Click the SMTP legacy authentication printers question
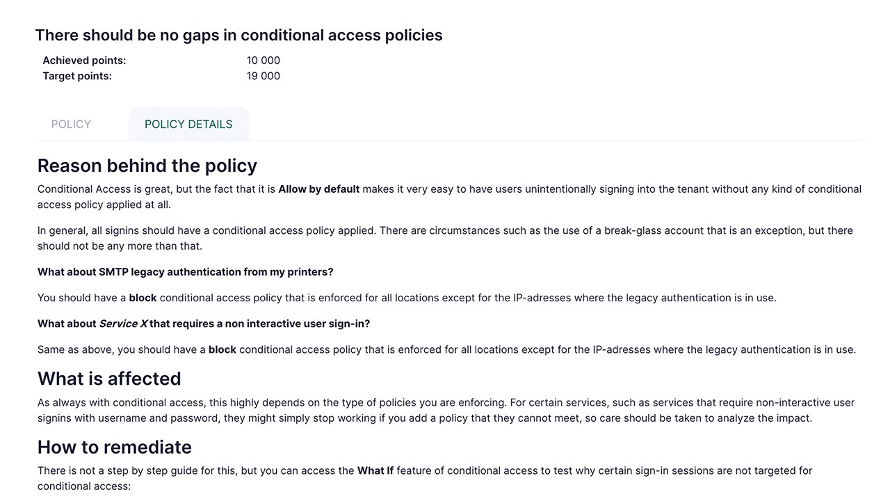This screenshot has height=501, width=890. pos(185,272)
